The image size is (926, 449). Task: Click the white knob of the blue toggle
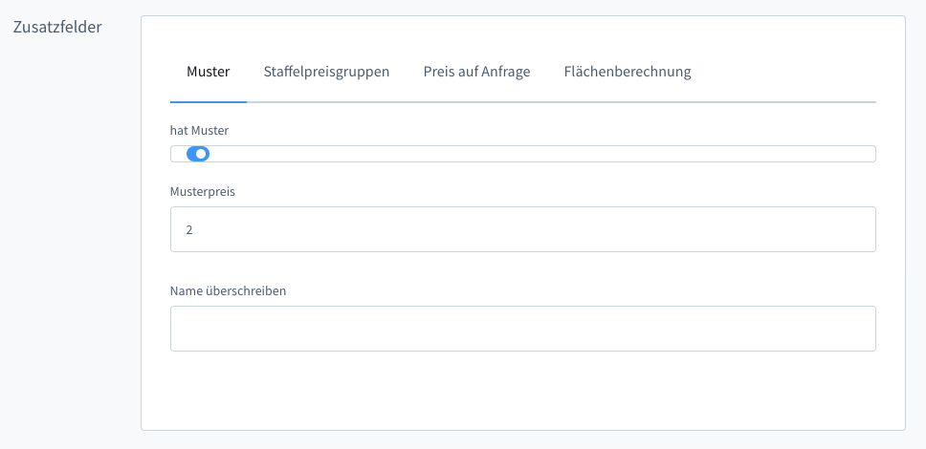[x=202, y=154]
